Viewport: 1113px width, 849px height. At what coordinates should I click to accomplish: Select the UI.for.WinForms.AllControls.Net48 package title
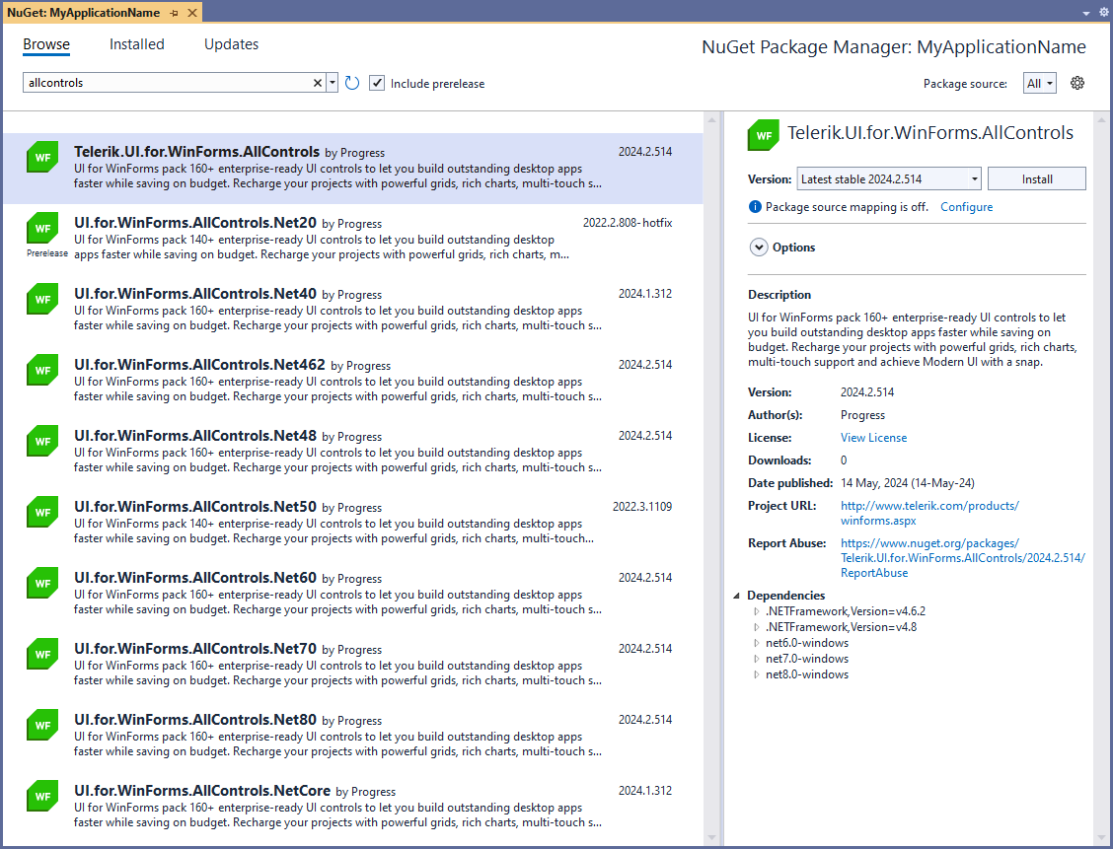195,436
